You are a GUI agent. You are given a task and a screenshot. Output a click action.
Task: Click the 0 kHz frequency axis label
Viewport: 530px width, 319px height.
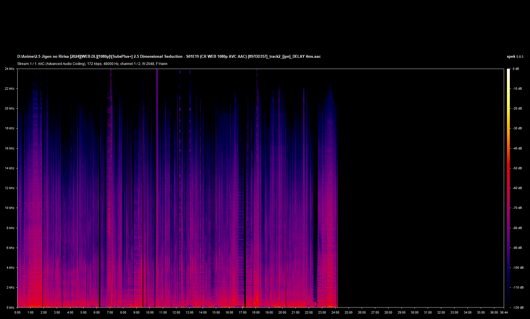pyautogui.click(x=10, y=308)
